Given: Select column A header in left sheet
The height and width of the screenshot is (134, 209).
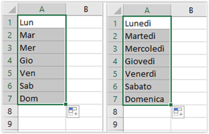Looking at the screenshot, I should tap(42, 9).
